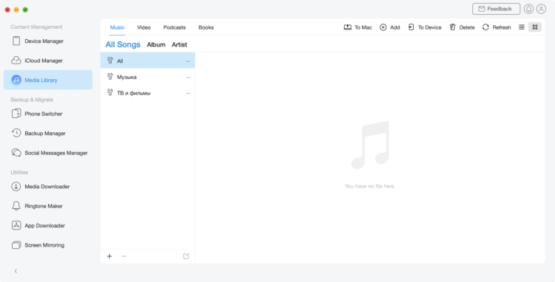Screen dimensions: 555x282
Task: Edit playlist name with pencil icon
Action: click(x=186, y=256)
